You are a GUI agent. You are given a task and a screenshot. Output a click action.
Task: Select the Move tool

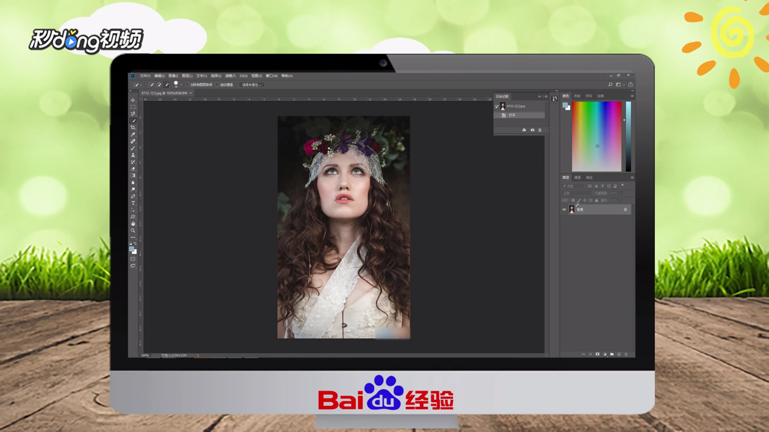[x=133, y=100]
